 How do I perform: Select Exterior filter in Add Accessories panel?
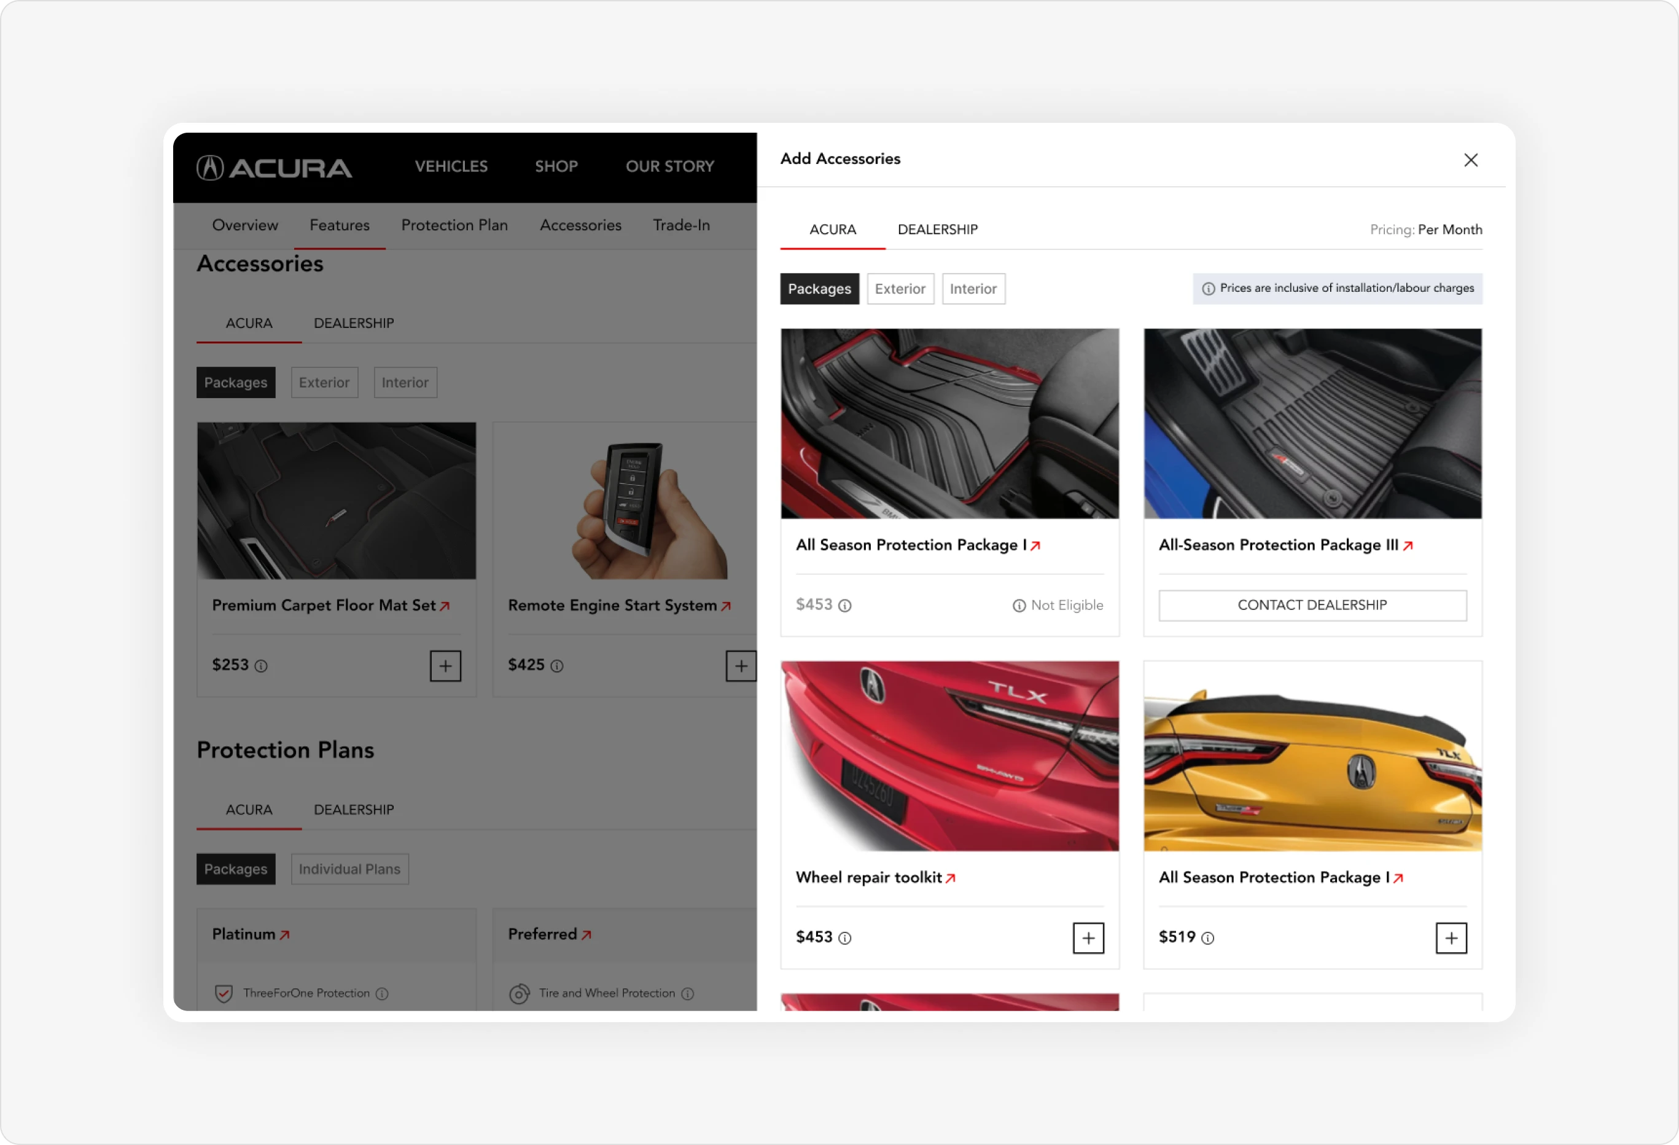(900, 289)
